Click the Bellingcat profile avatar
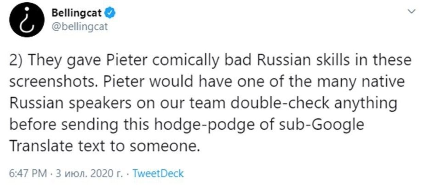Screen dimensions: 422x185 tap(26, 20)
